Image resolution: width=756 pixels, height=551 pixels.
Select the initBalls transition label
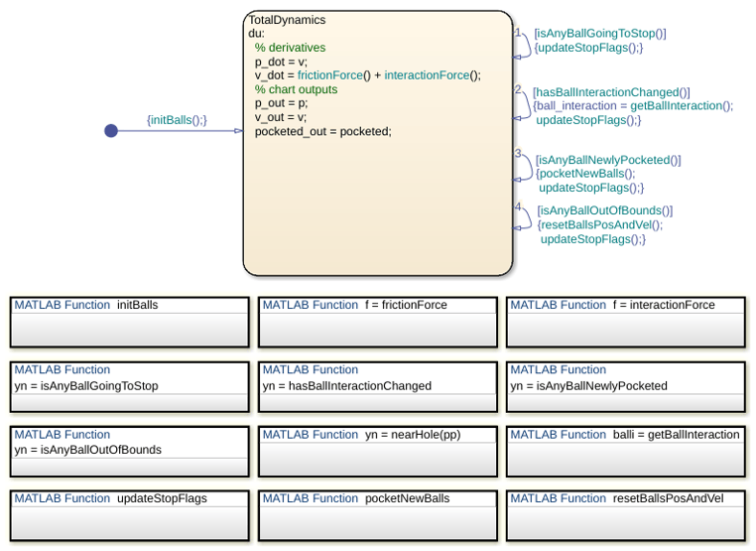tap(177, 120)
